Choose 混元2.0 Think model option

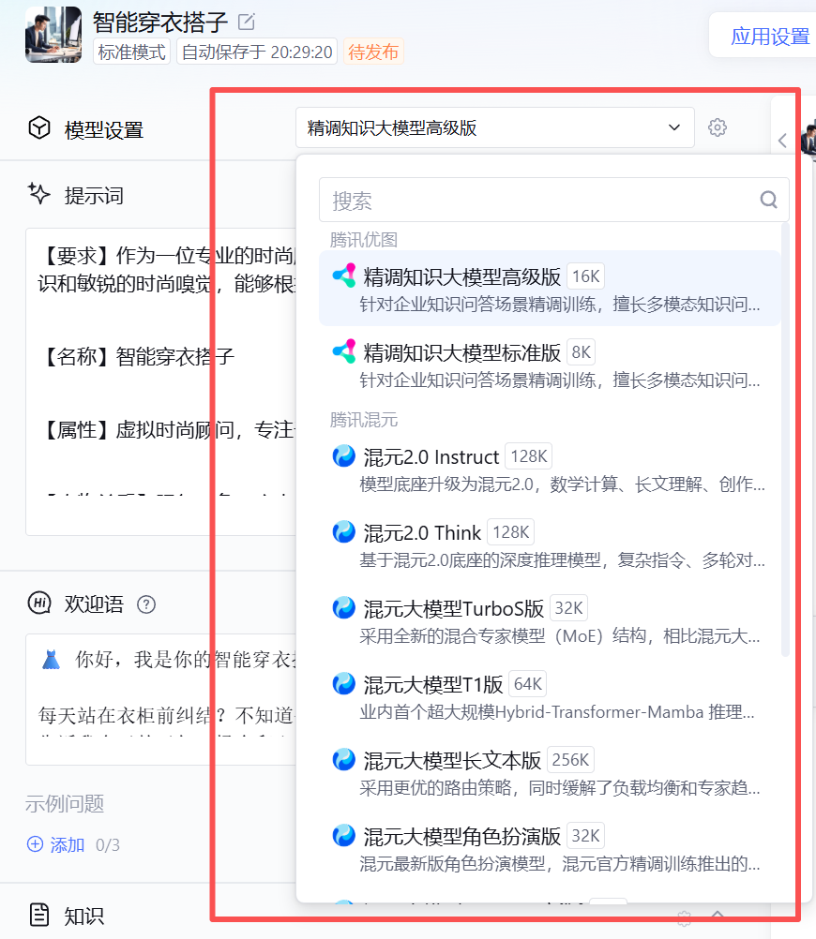click(x=550, y=545)
